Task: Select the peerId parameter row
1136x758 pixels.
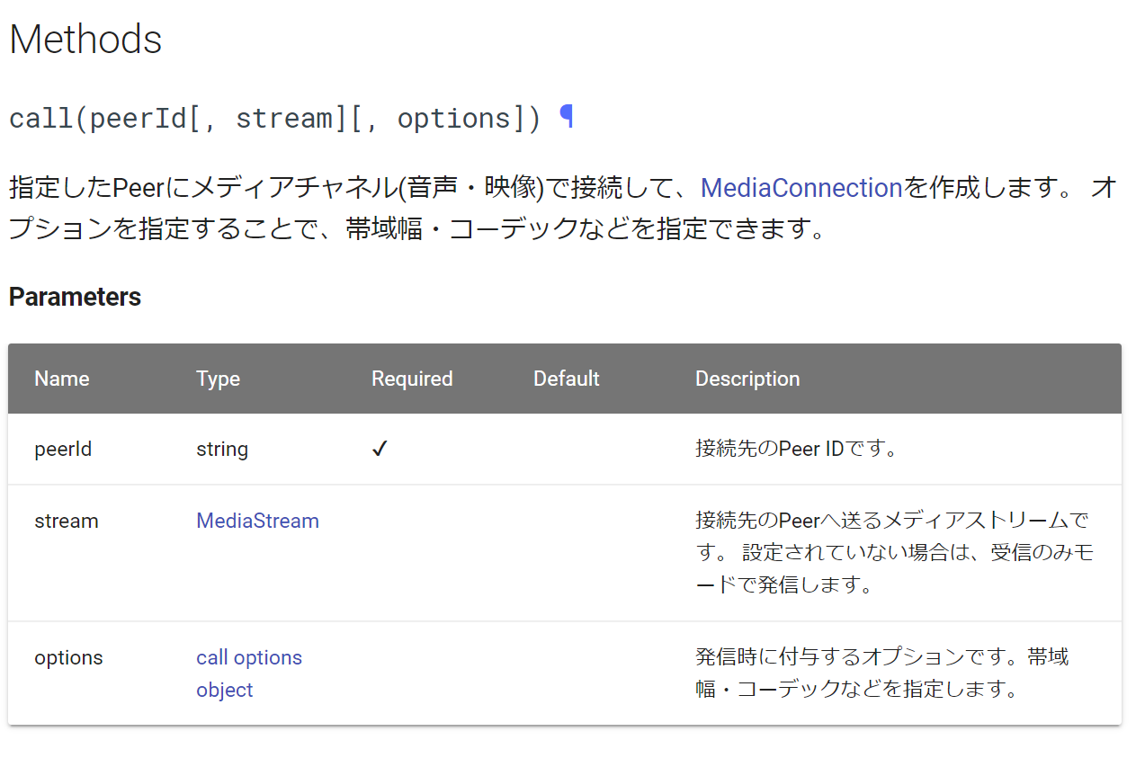Action: 63,449
